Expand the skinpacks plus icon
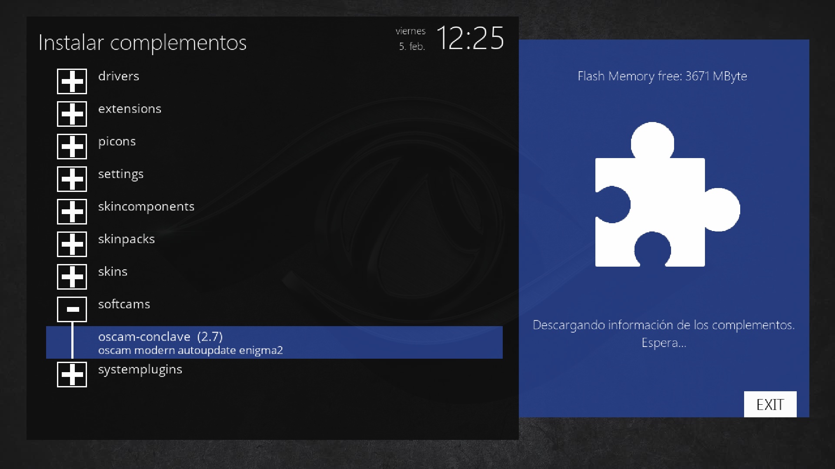The width and height of the screenshot is (835, 469). 72,244
